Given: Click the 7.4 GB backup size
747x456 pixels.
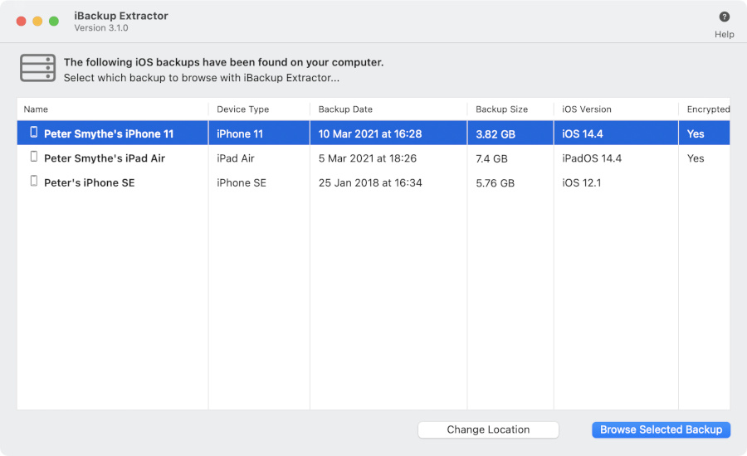Looking at the screenshot, I should pyautogui.click(x=491, y=158).
